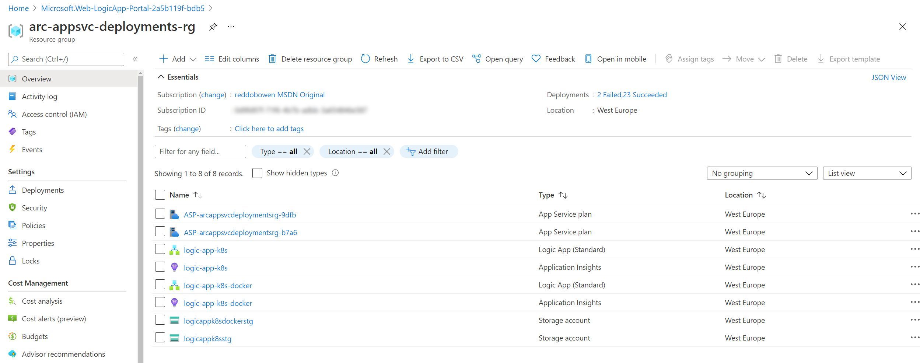Click the Filter for any field box
The height and width of the screenshot is (363, 920).
click(x=200, y=151)
